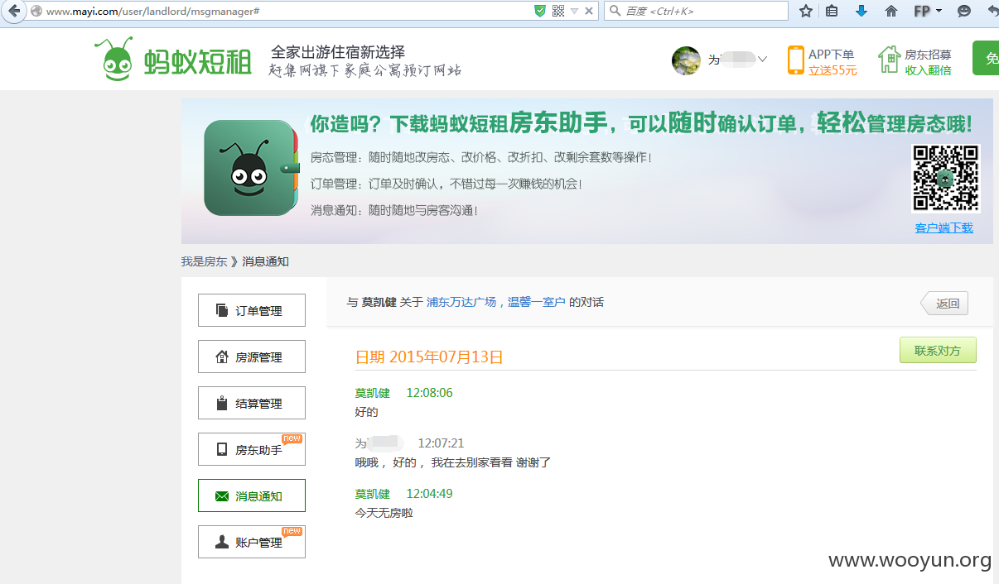Viewport: 999px width, 584px height.
Task: Click message text 今天无房啦
Action: click(384, 513)
